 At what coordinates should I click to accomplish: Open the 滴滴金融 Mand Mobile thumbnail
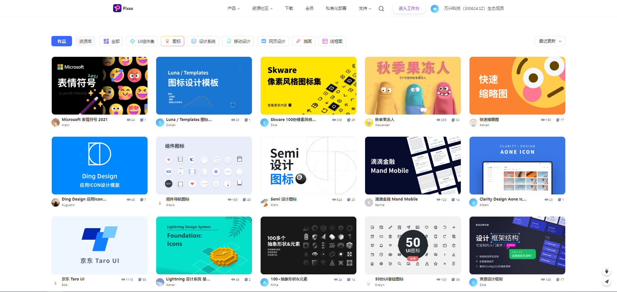coord(413,166)
